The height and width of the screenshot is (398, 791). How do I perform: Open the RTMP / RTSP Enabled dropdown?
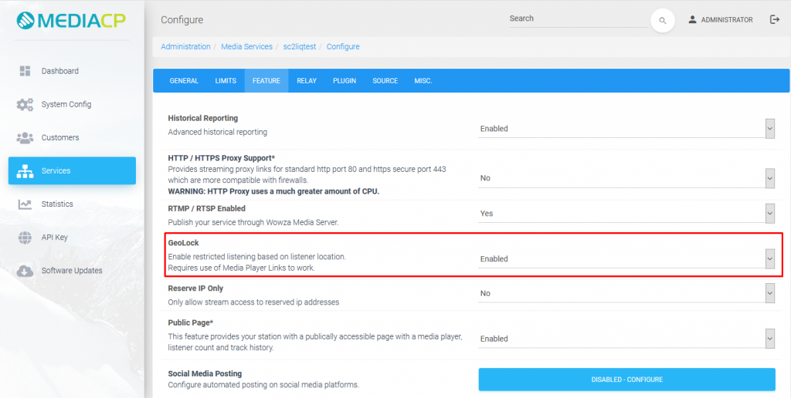click(770, 213)
